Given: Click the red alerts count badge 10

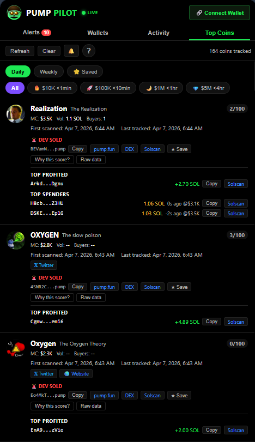Looking at the screenshot, I should click(x=46, y=33).
